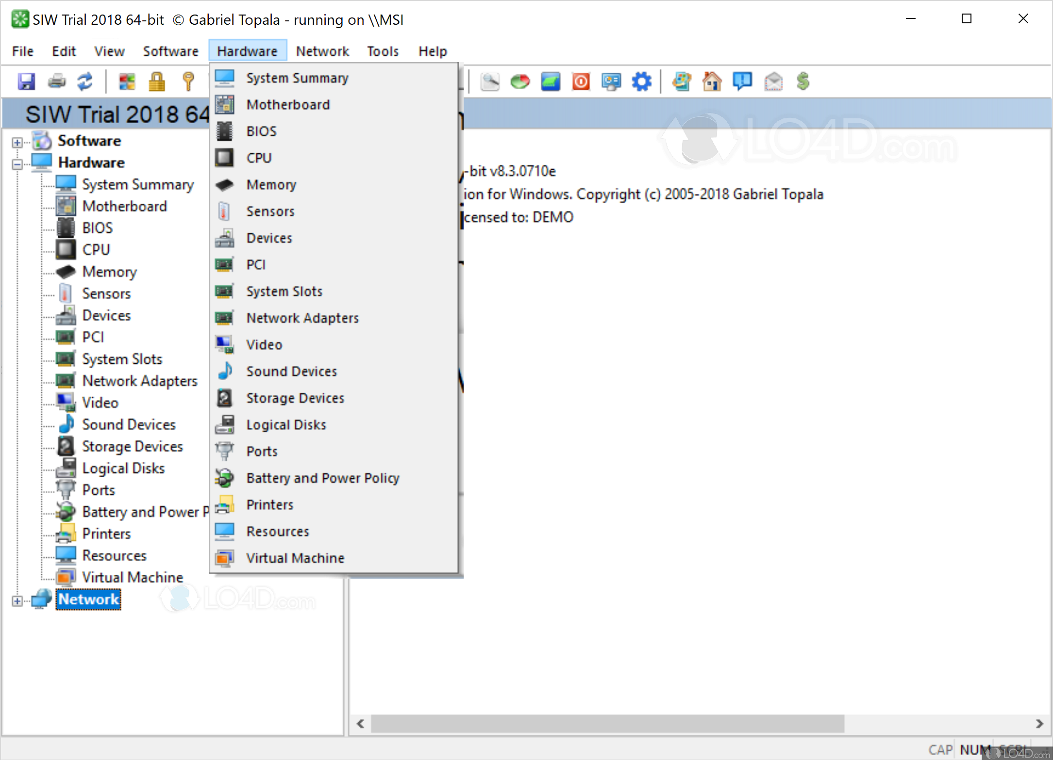Open System Summary from the Hardware dropdown
The width and height of the screenshot is (1053, 760).
297,78
